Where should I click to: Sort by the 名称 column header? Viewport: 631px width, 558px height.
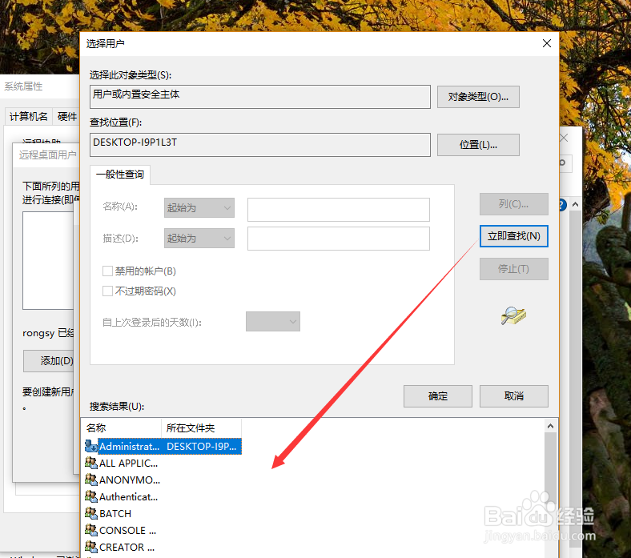[x=121, y=428]
